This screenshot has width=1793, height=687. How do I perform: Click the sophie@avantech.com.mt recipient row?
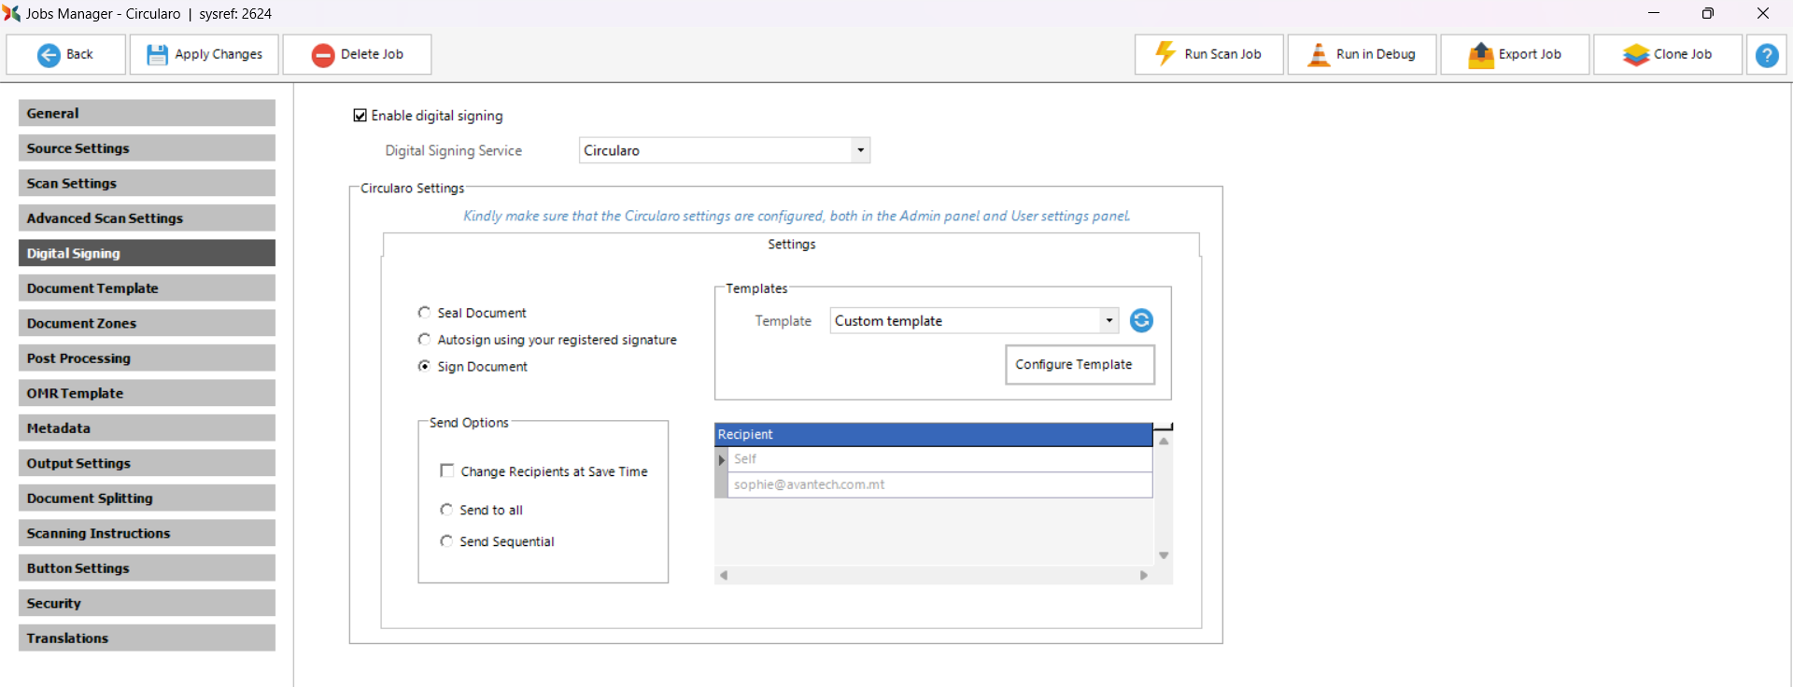point(939,484)
